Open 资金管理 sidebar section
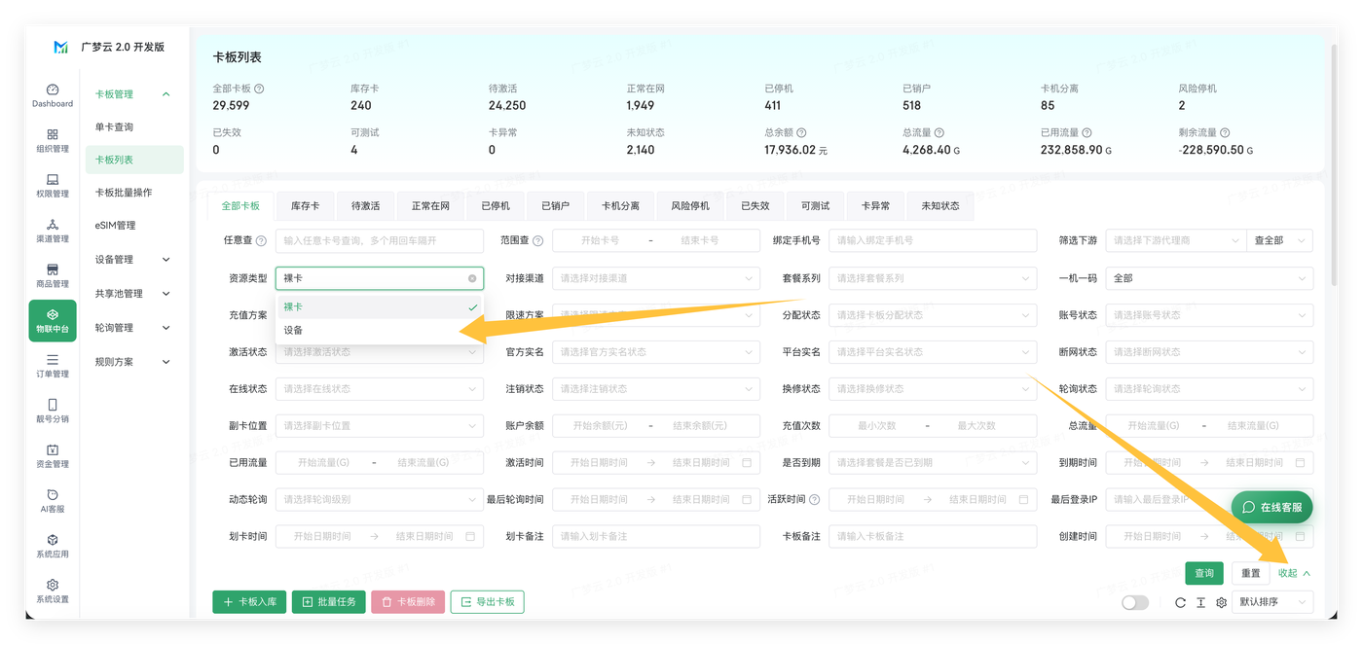 53,456
